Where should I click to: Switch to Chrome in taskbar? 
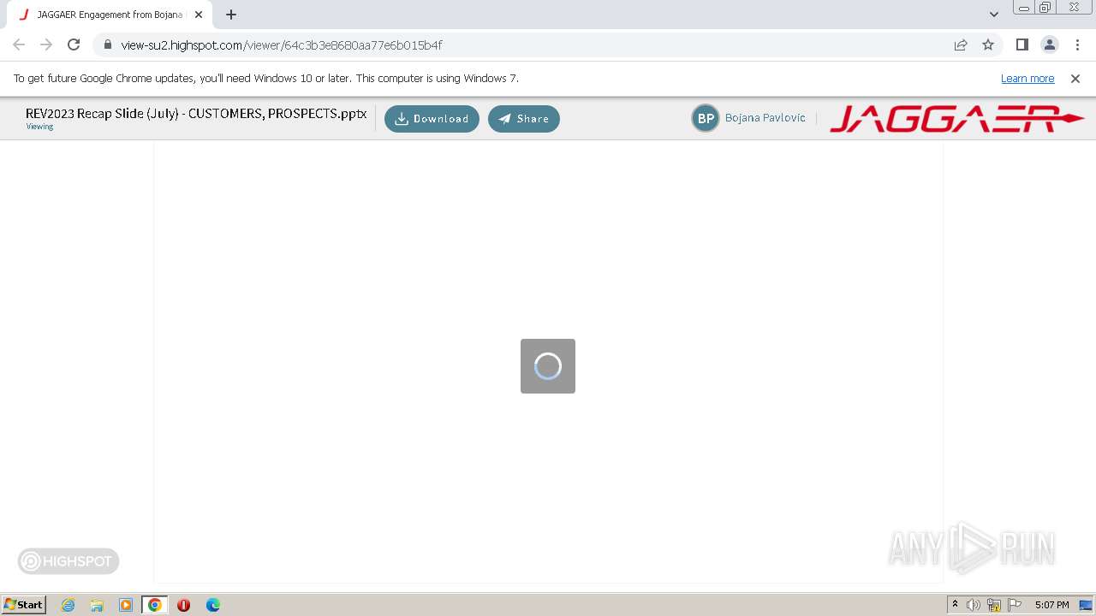155,605
